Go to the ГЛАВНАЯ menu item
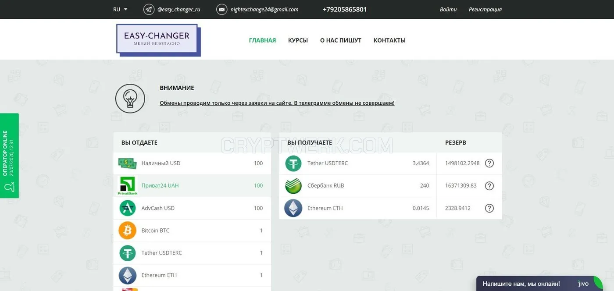The image size is (614, 291). tap(262, 40)
